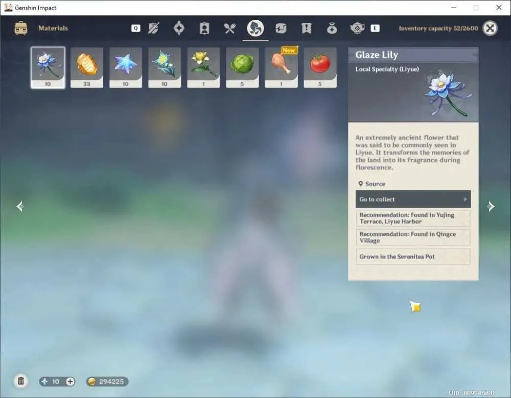511x398 pixels.
Task: Click the Source label
Action: pos(375,184)
